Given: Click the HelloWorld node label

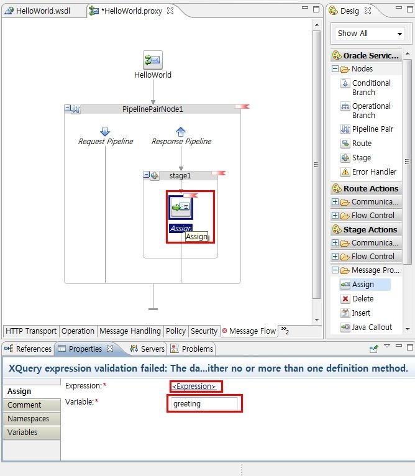Looking at the screenshot, I should (x=153, y=75).
